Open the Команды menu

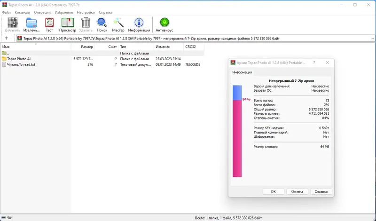point(22,12)
